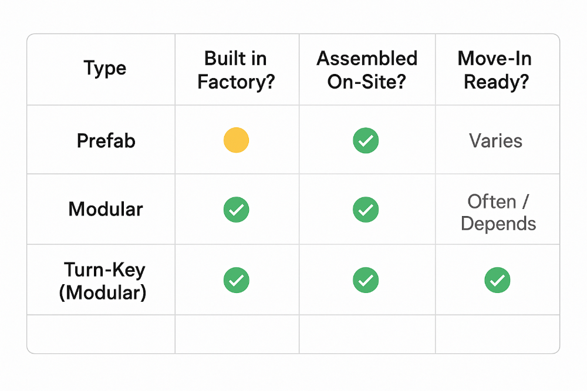Click empty bottom cell under Built in Factory
This screenshot has width=587, height=391.
point(237,334)
